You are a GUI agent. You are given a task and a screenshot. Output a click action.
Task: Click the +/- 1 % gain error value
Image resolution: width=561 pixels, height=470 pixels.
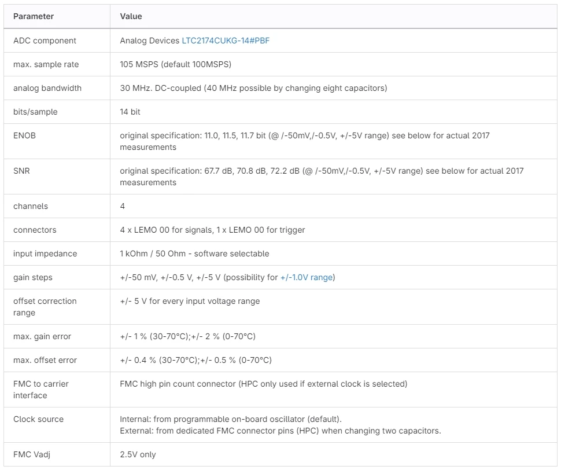click(188, 336)
